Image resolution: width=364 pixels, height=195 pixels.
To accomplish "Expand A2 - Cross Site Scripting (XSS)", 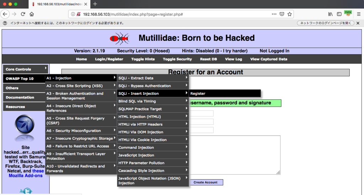I will [81, 86].
